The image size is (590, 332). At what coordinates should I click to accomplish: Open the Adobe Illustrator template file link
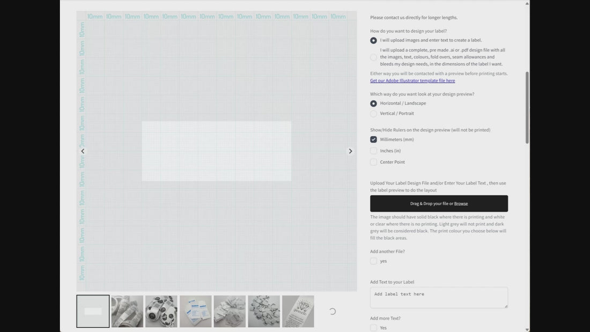click(412, 80)
